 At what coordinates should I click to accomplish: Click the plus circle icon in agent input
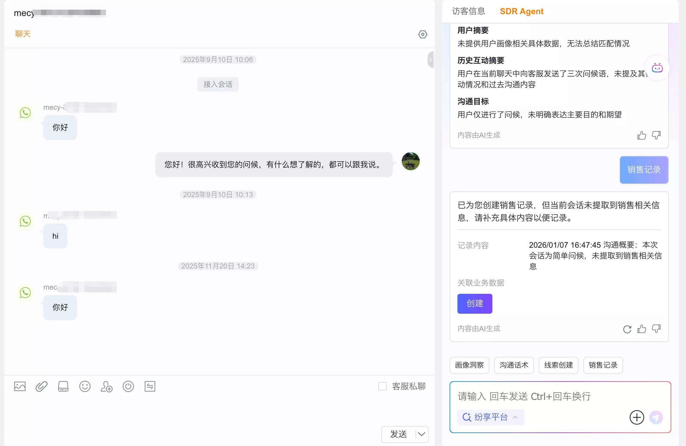tap(637, 417)
